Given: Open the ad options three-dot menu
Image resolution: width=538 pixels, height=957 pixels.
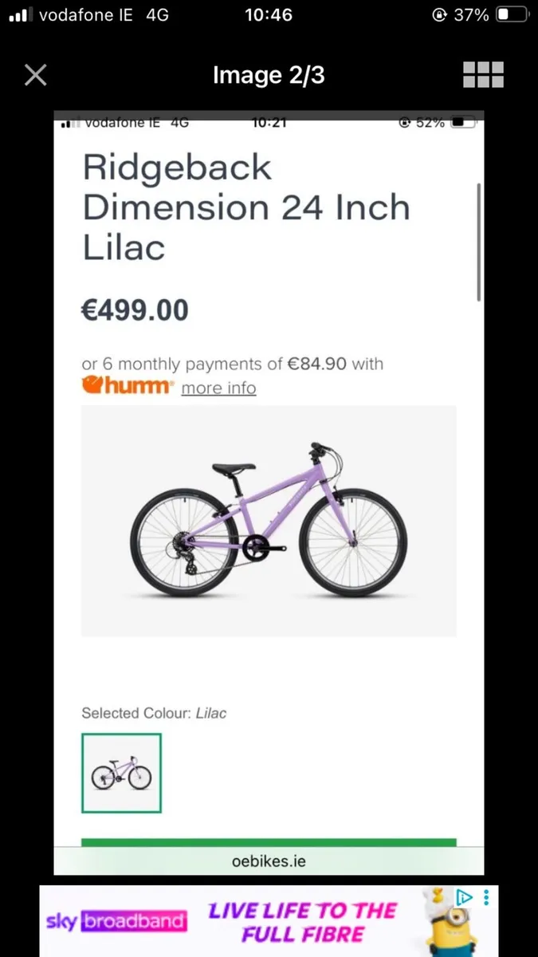Looking at the screenshot, I should pos(486,897).
